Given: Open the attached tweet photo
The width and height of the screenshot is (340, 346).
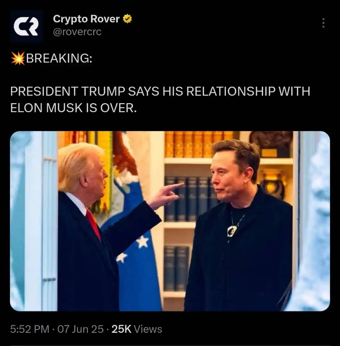Looking at the screenshot, I should point(170,221).
